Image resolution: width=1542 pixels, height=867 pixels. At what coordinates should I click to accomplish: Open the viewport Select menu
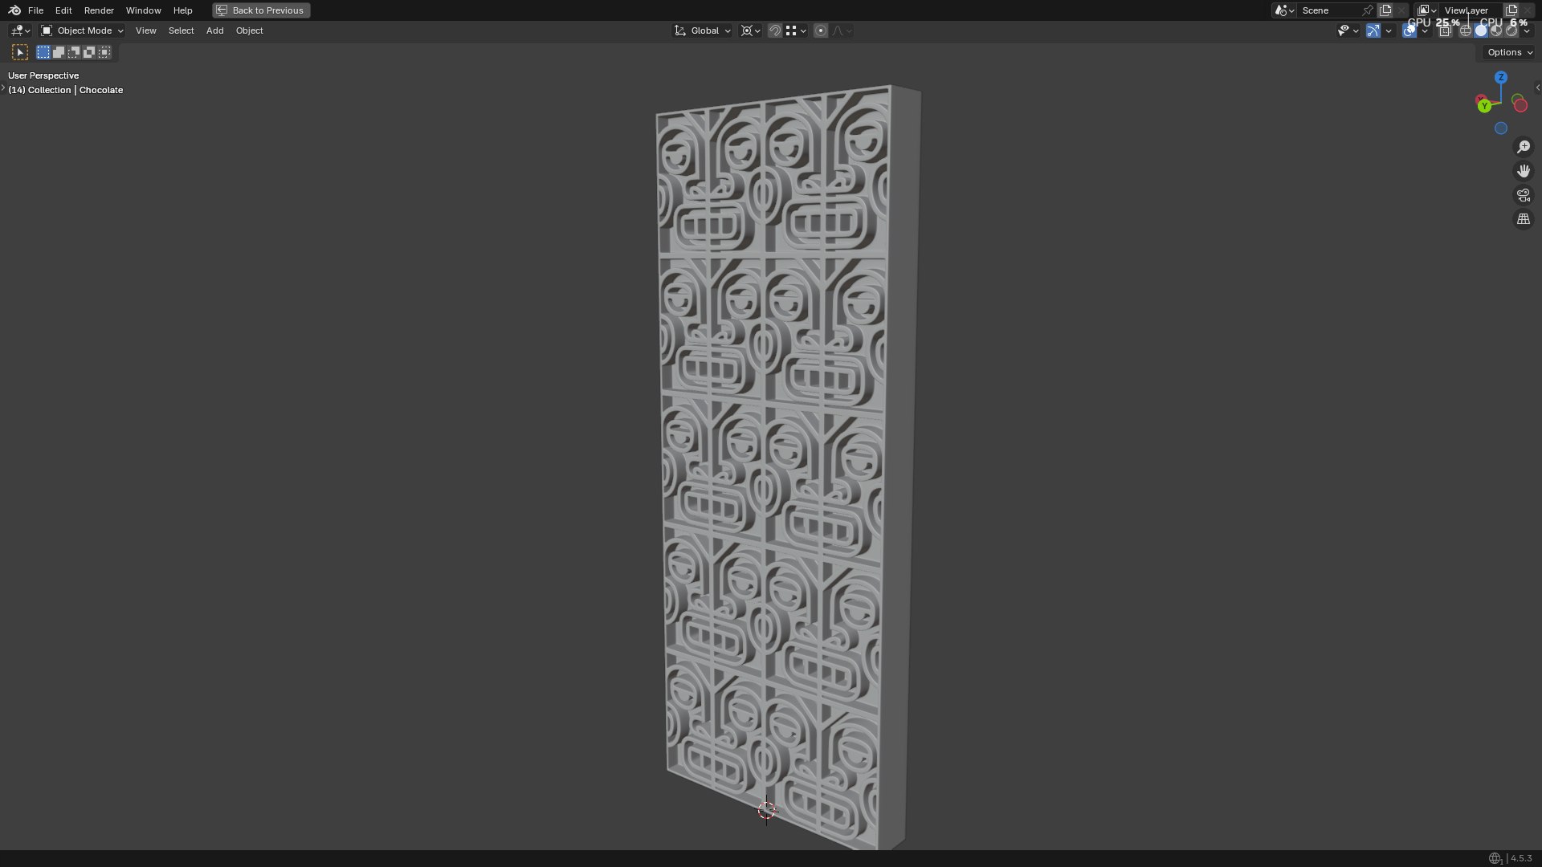point(181,31)
